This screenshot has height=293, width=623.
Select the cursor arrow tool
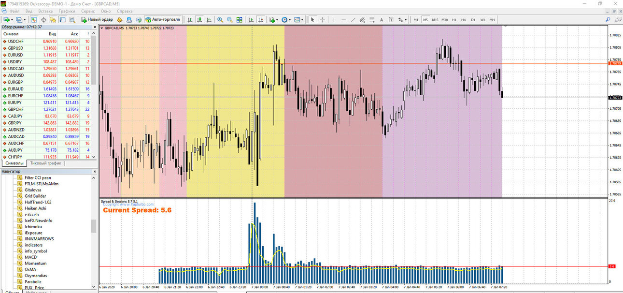pyautogui.click(x=312, y=20)
